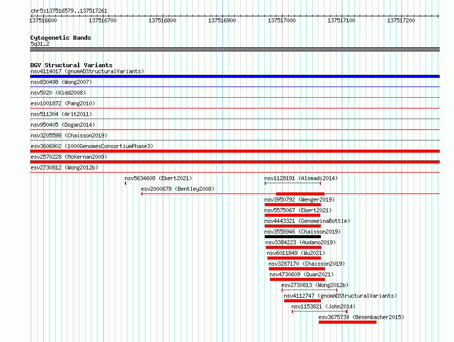
Task: Click nsv6011849 (Wu2021) label
Action: (296, 253)
